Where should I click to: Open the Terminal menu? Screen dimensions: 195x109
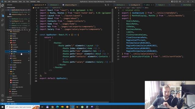[x=33, y=2]
